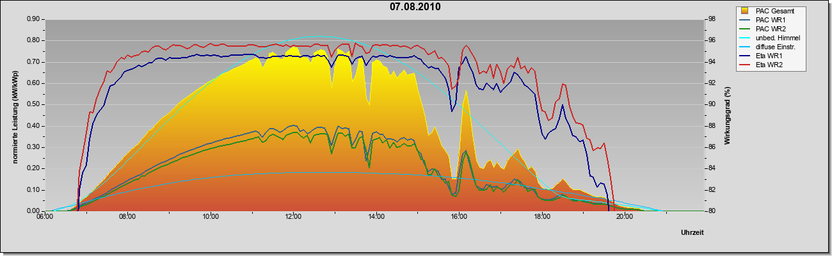Image resolution: width=832 pixels, height=256 pixels.
Task: Click the 16:00 tick on the time axis
Action: [459, 218]
